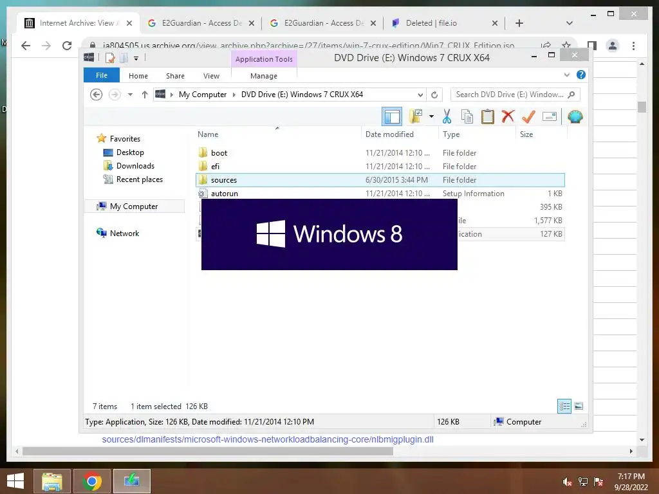
Task: Open a new Chrome tab with plus button
Action: 519,23
